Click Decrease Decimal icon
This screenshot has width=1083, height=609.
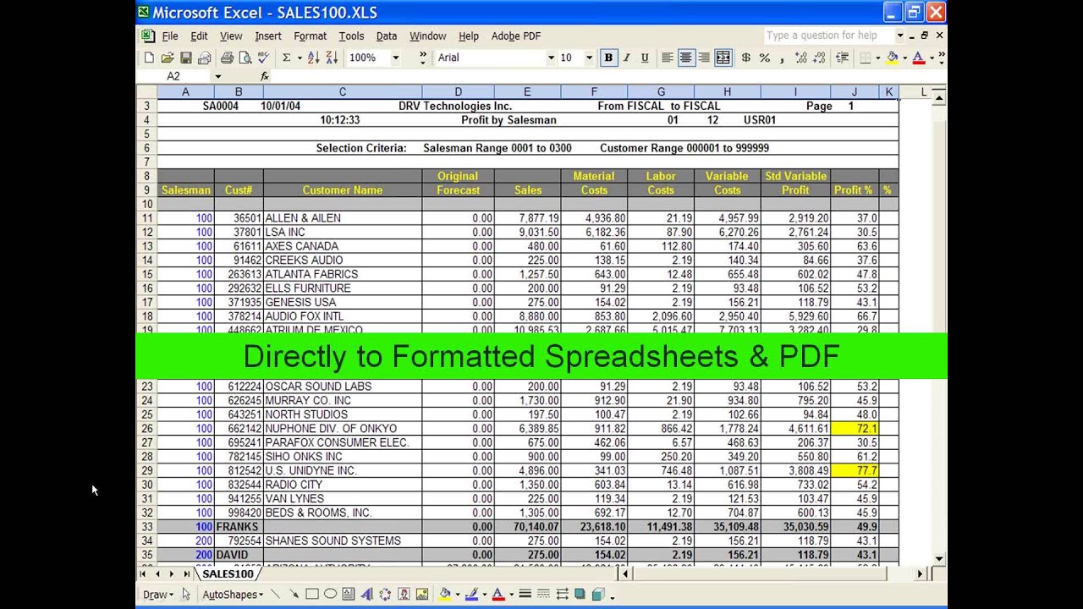(x=820, y=58)
